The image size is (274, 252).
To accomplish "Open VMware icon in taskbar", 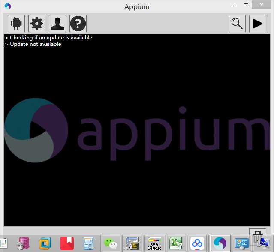I will coord(45,243).
